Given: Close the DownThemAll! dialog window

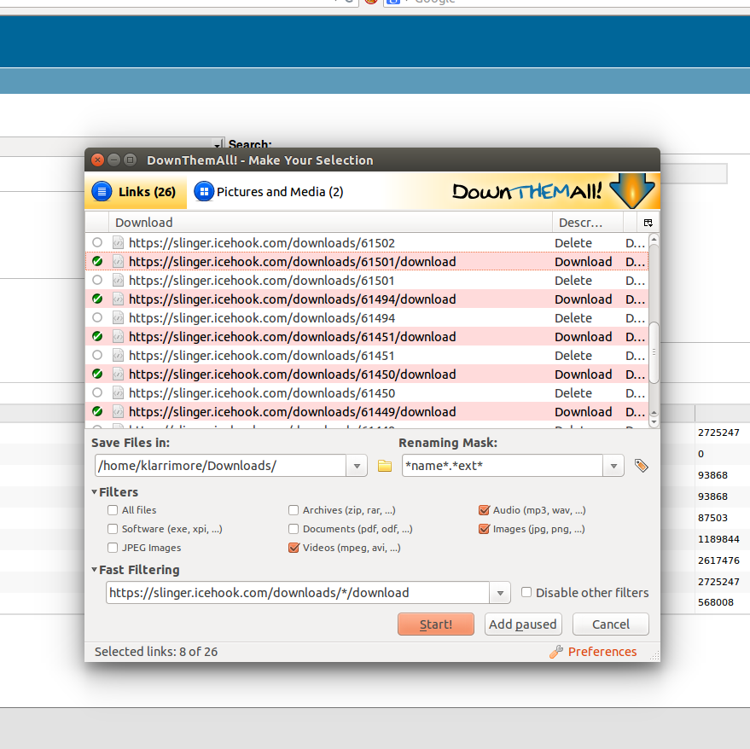Looking at the screenshot, I should 97,160.
